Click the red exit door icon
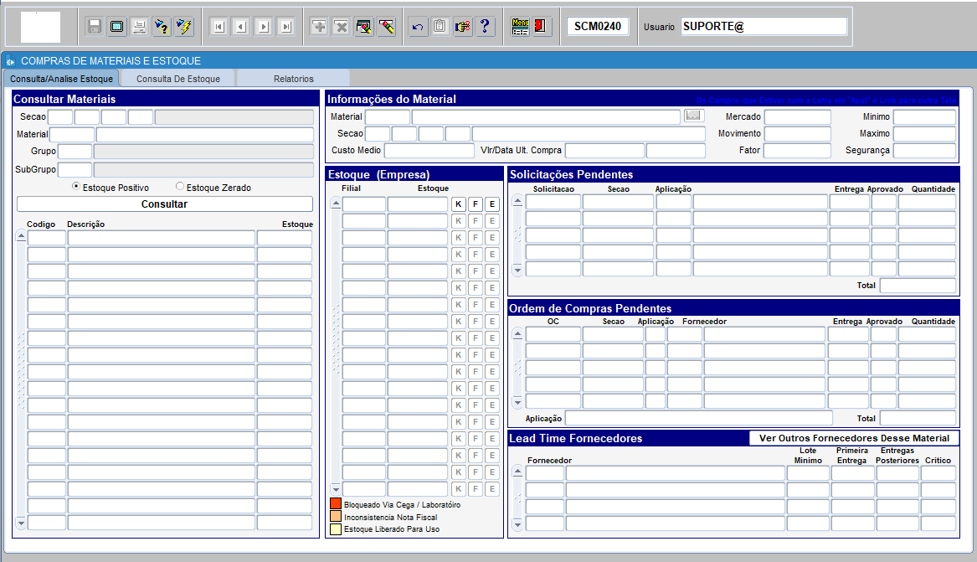Image resolution: width=977 pixels, height=562 pixels. [542, 27]
